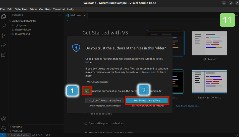Click the shield icon in trust dialog

tap(76, 48)
